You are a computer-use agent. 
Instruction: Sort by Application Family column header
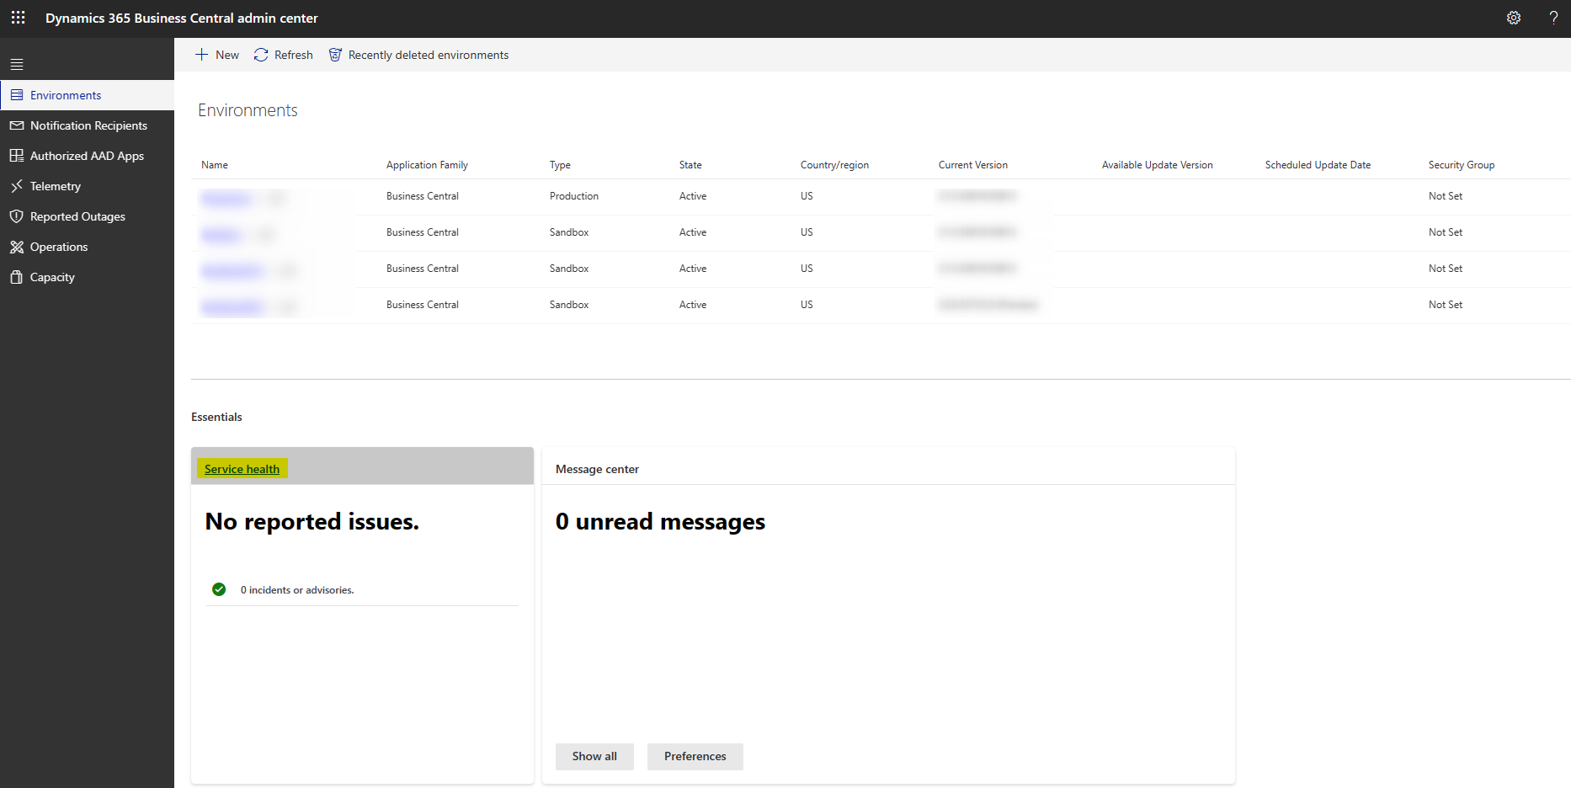427,165
